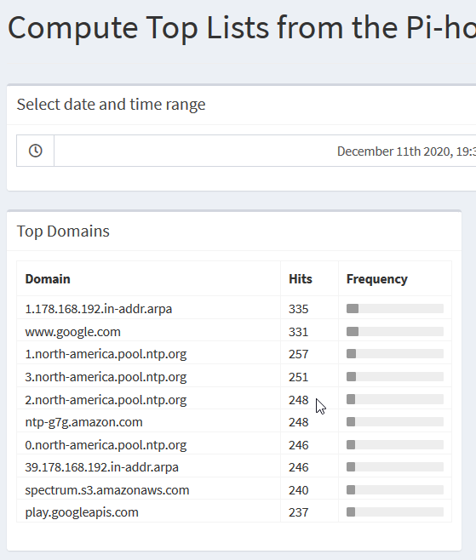This screenshot has height=560, width=476.
Task: Click the Hits column header
Action: (x=301, y=279)
